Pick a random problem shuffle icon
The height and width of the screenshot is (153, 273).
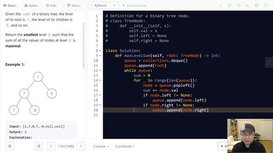[39, 146]
